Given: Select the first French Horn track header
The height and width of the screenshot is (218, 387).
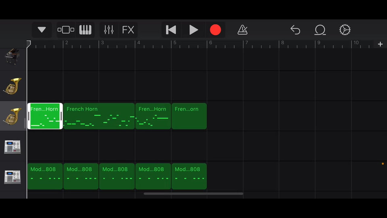Looking at the screenshot, I should click(13, 86).
